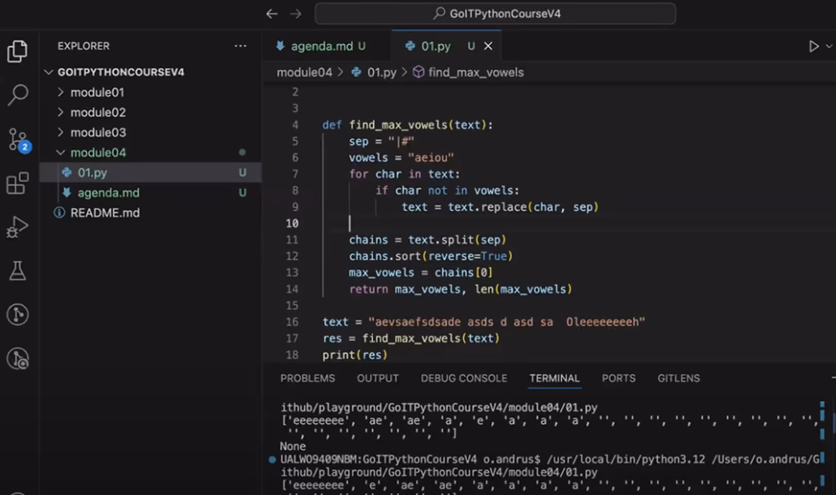836x495 pixels.
Task: Go back with the left arrow
Action: pos(272,14)
